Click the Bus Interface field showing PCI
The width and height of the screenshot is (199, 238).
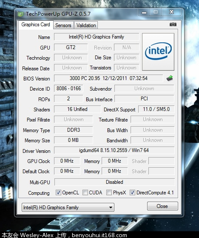click(x=144, y=99)
